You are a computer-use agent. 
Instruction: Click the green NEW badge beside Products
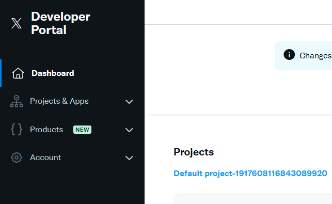coord(82,130)
